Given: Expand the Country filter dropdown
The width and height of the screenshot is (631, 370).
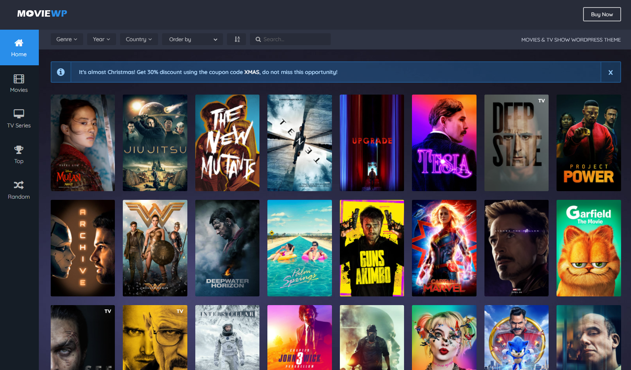Looking at the screenshot, I should 139,39.
